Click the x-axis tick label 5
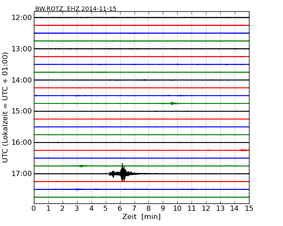Screen dimensions: 283x226 coord(106,209)
